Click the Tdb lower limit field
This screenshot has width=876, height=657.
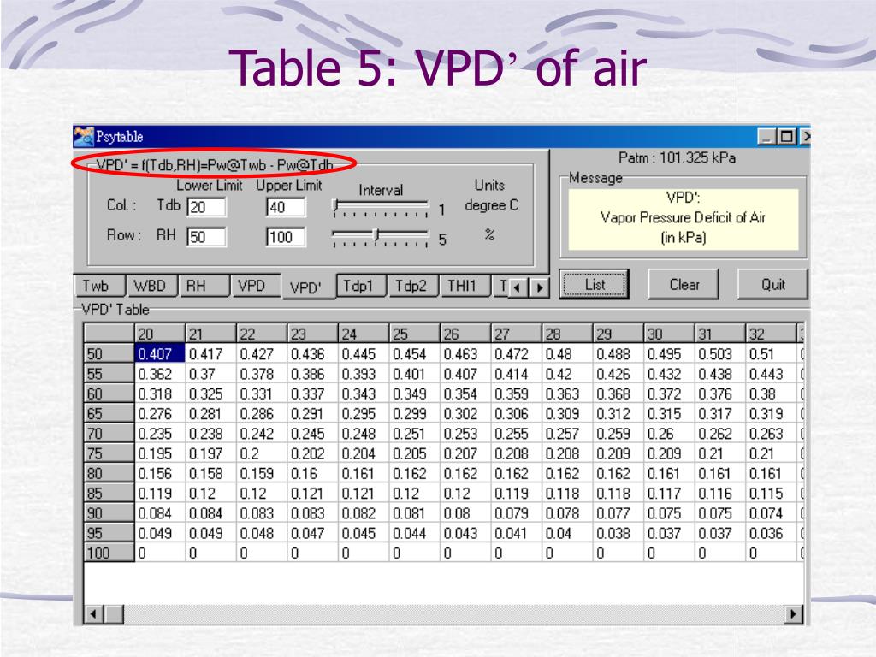(207, 207)
